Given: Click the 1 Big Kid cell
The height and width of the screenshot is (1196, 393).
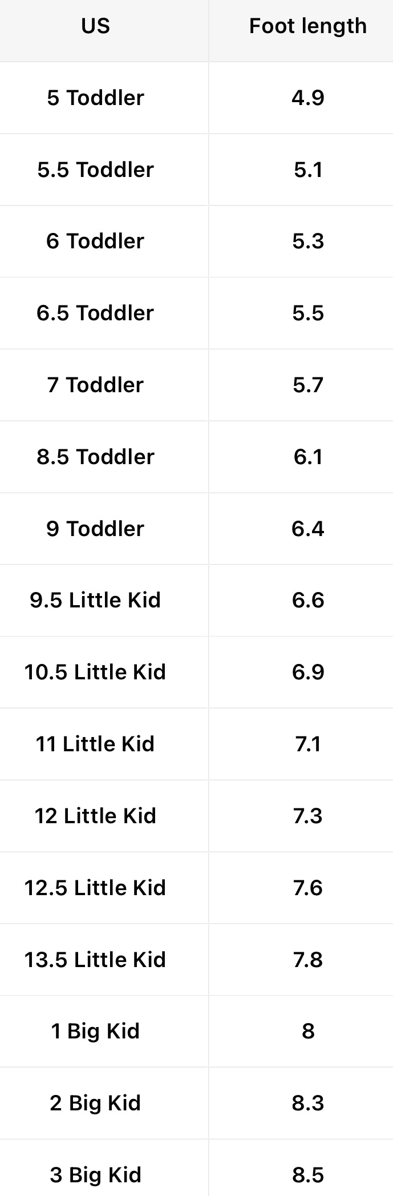Looking at the screenshot, I should pos(95,1031).
